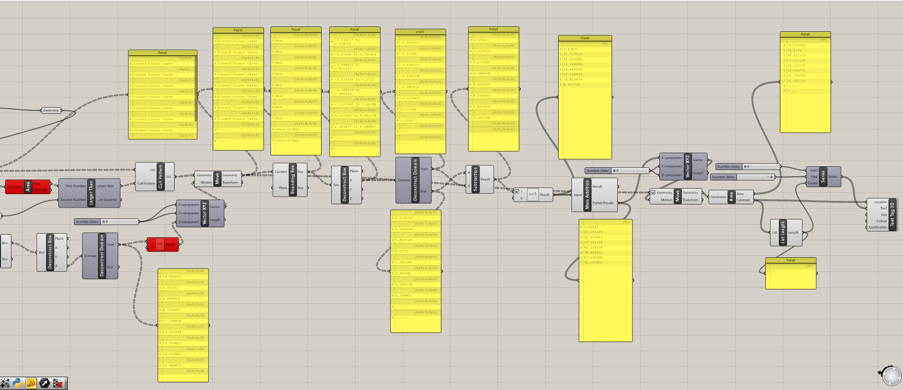Select the Text Tag 3D component label
Viewport: 903px width, 390px height.
coord(892,215)
